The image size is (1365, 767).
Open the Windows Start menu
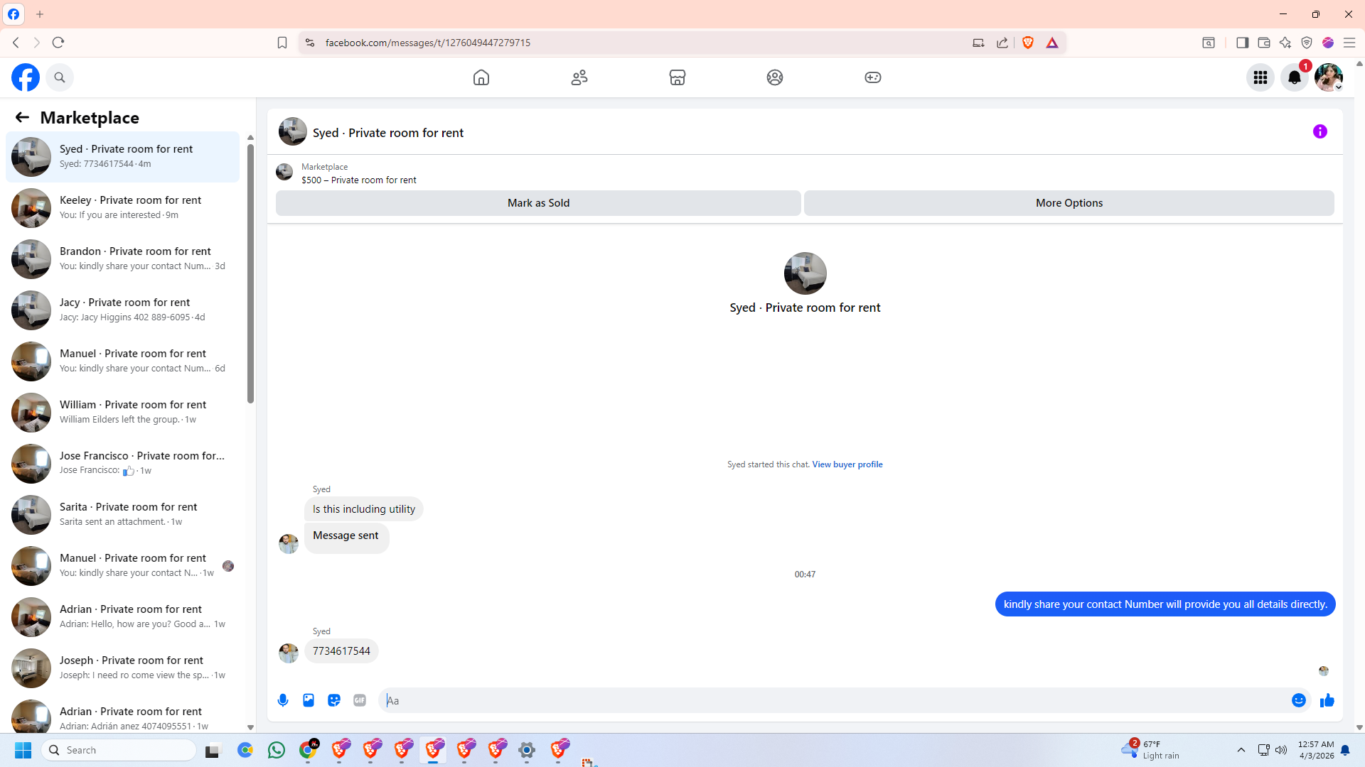pyautogui.click(x=23, y=750)
